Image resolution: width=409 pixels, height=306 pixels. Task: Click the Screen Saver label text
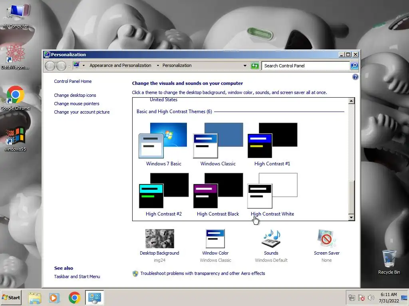327,253
